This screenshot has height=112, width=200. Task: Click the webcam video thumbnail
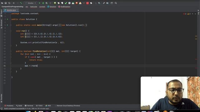170,93
